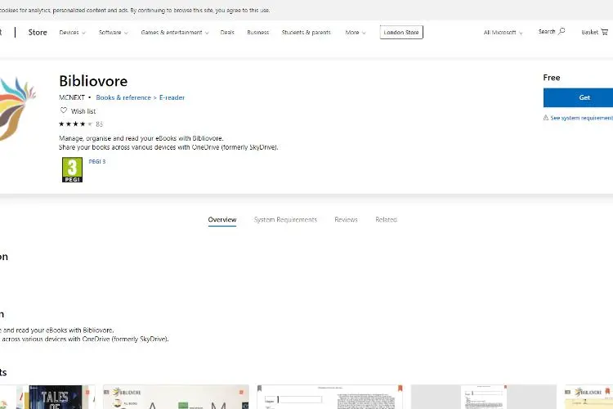Open the All Microsoft dropdown

pos(503,33)
